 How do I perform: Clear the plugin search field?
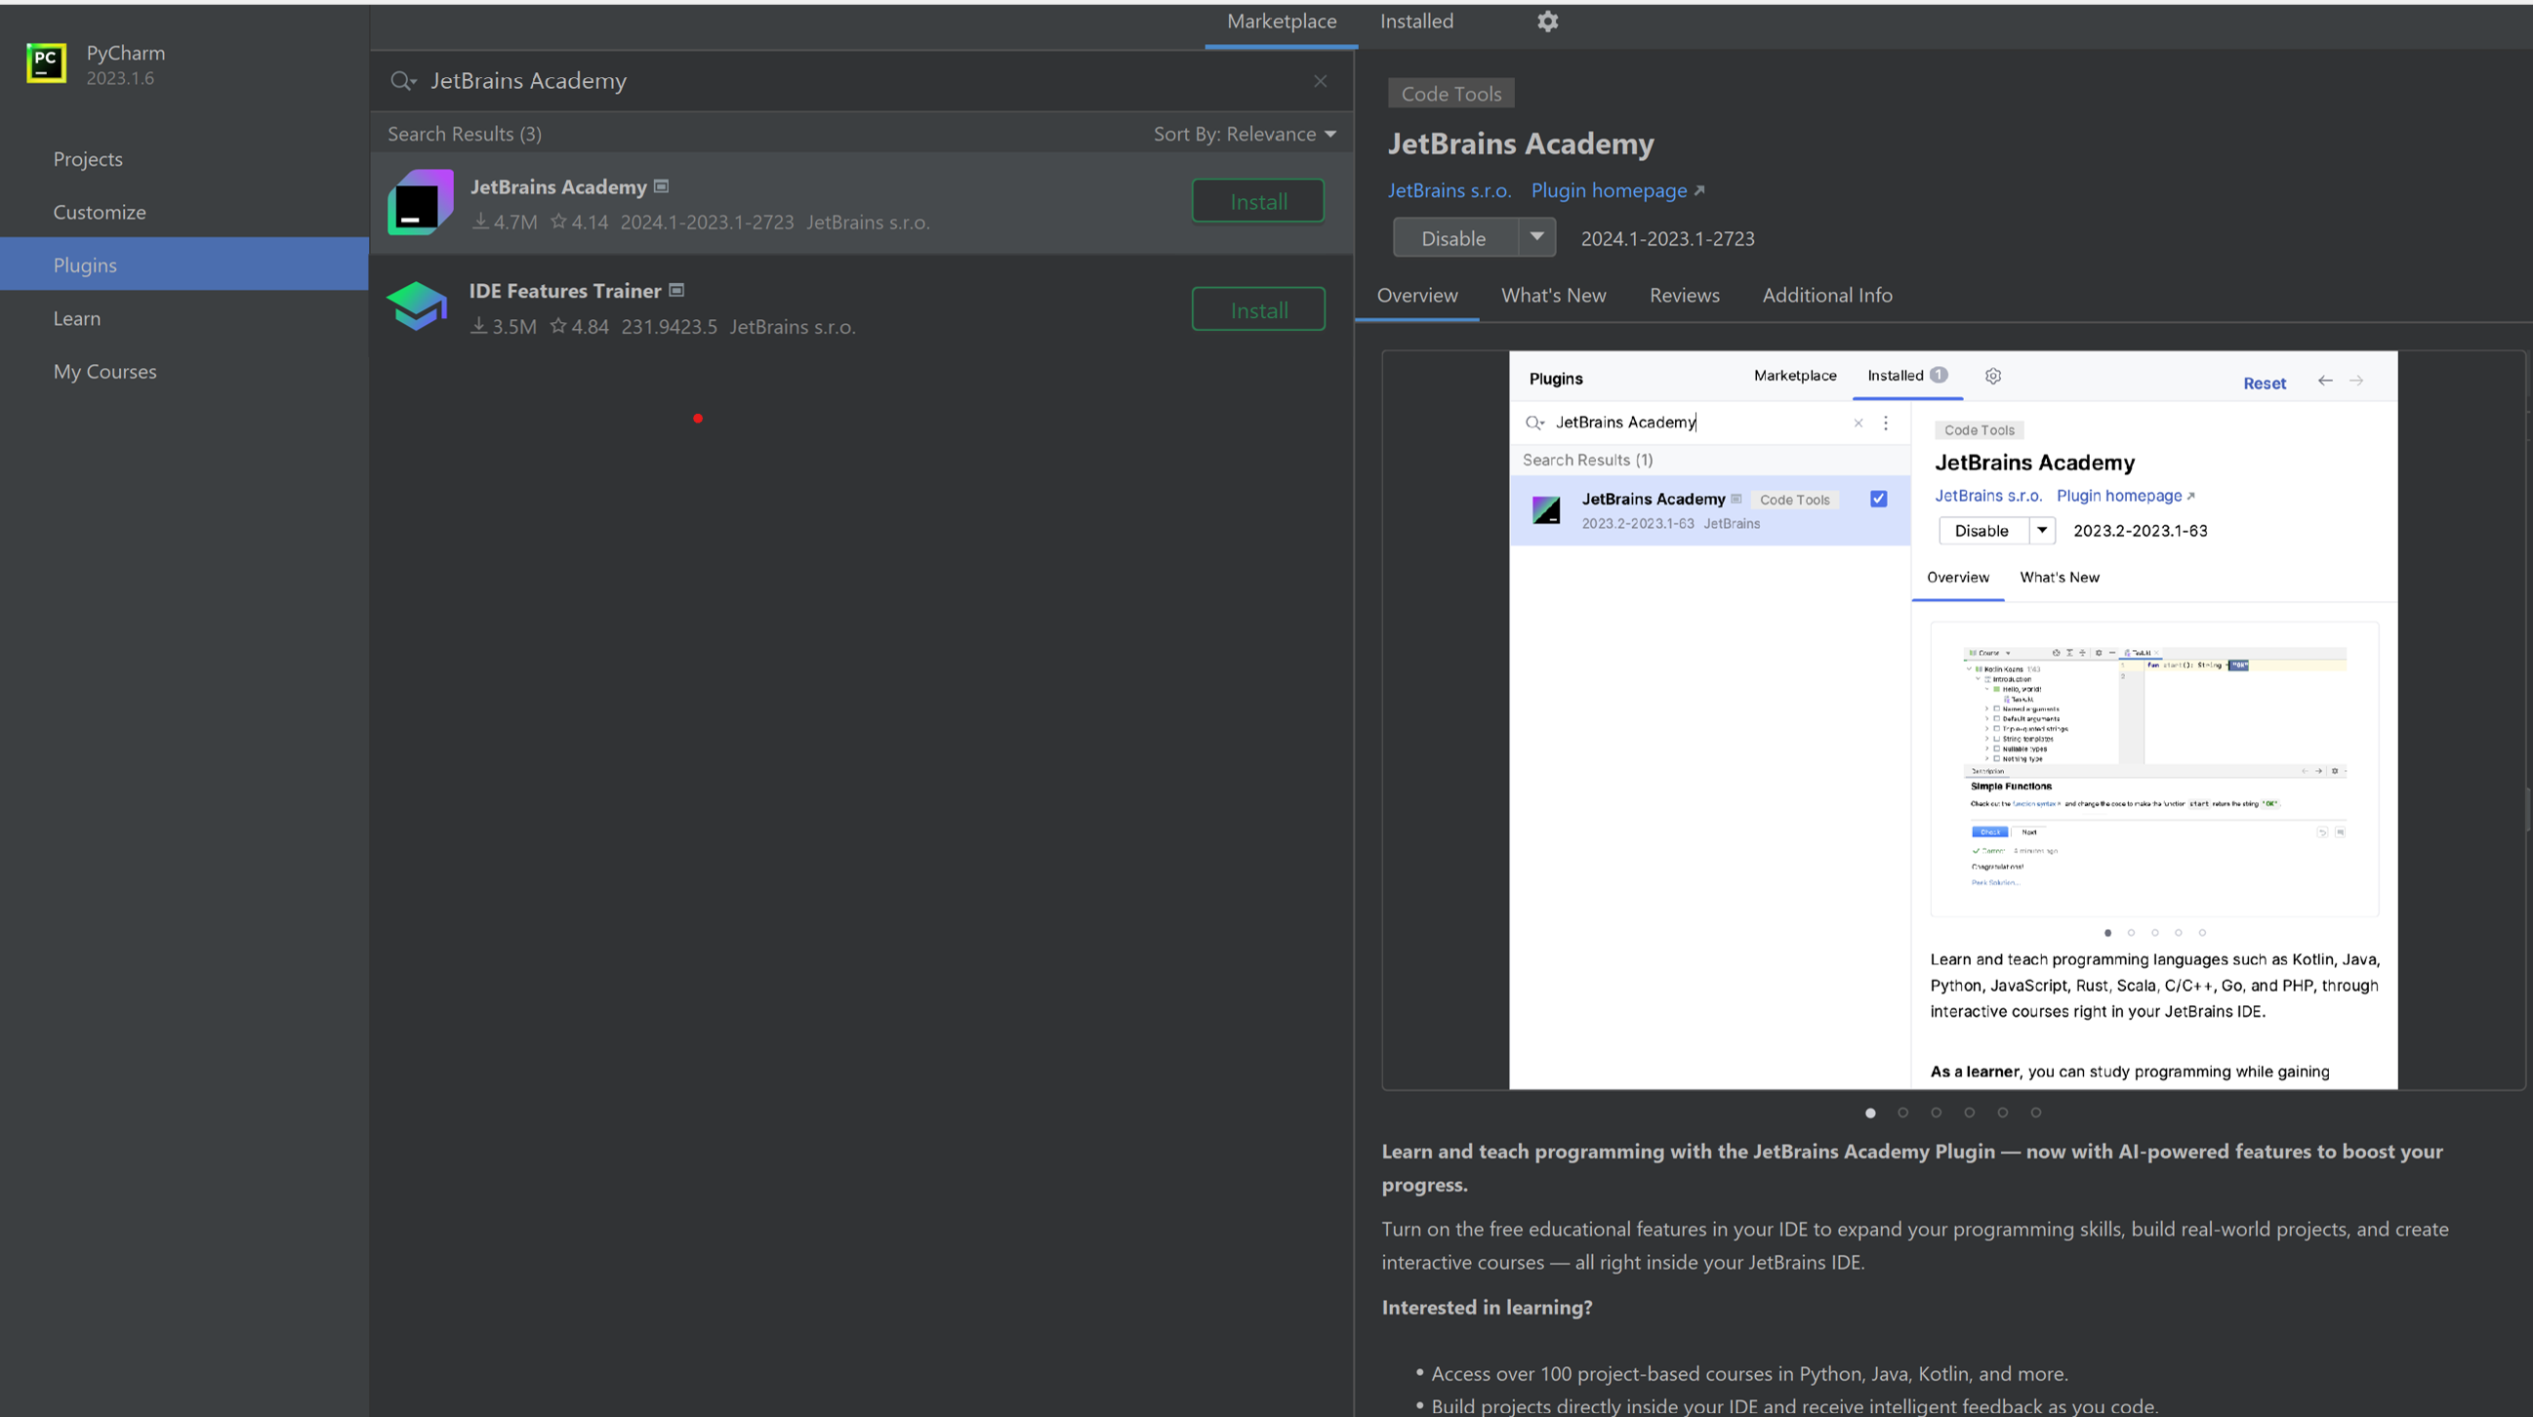pos(1321,81)
